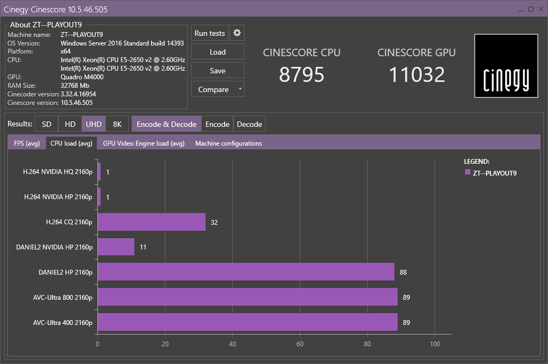Click the ZT--PLAYOUT9 legend label
This screenshot has width=548, height=364.
pos(494,173)
